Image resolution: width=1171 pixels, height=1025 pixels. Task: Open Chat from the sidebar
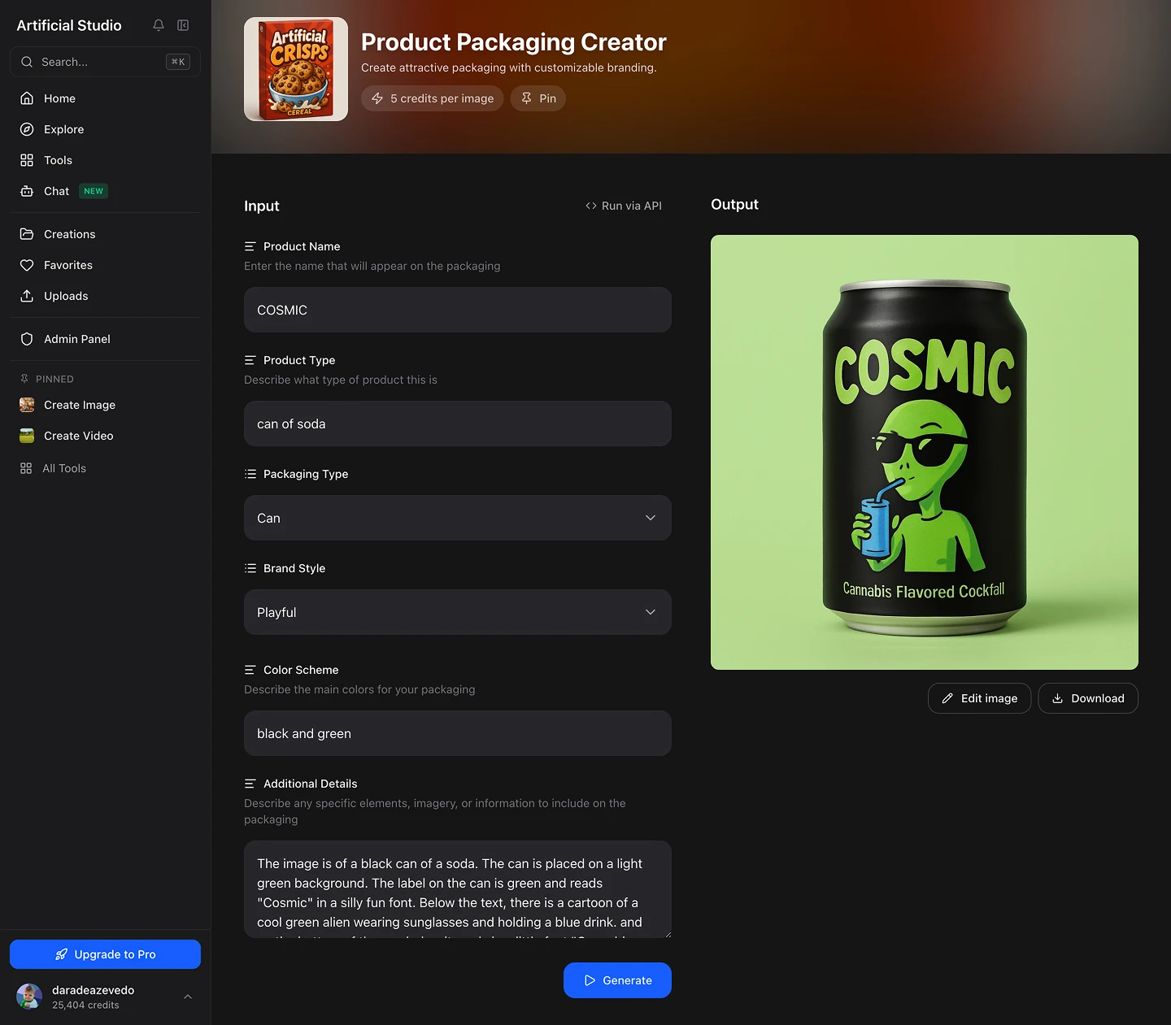click(54, 191)
